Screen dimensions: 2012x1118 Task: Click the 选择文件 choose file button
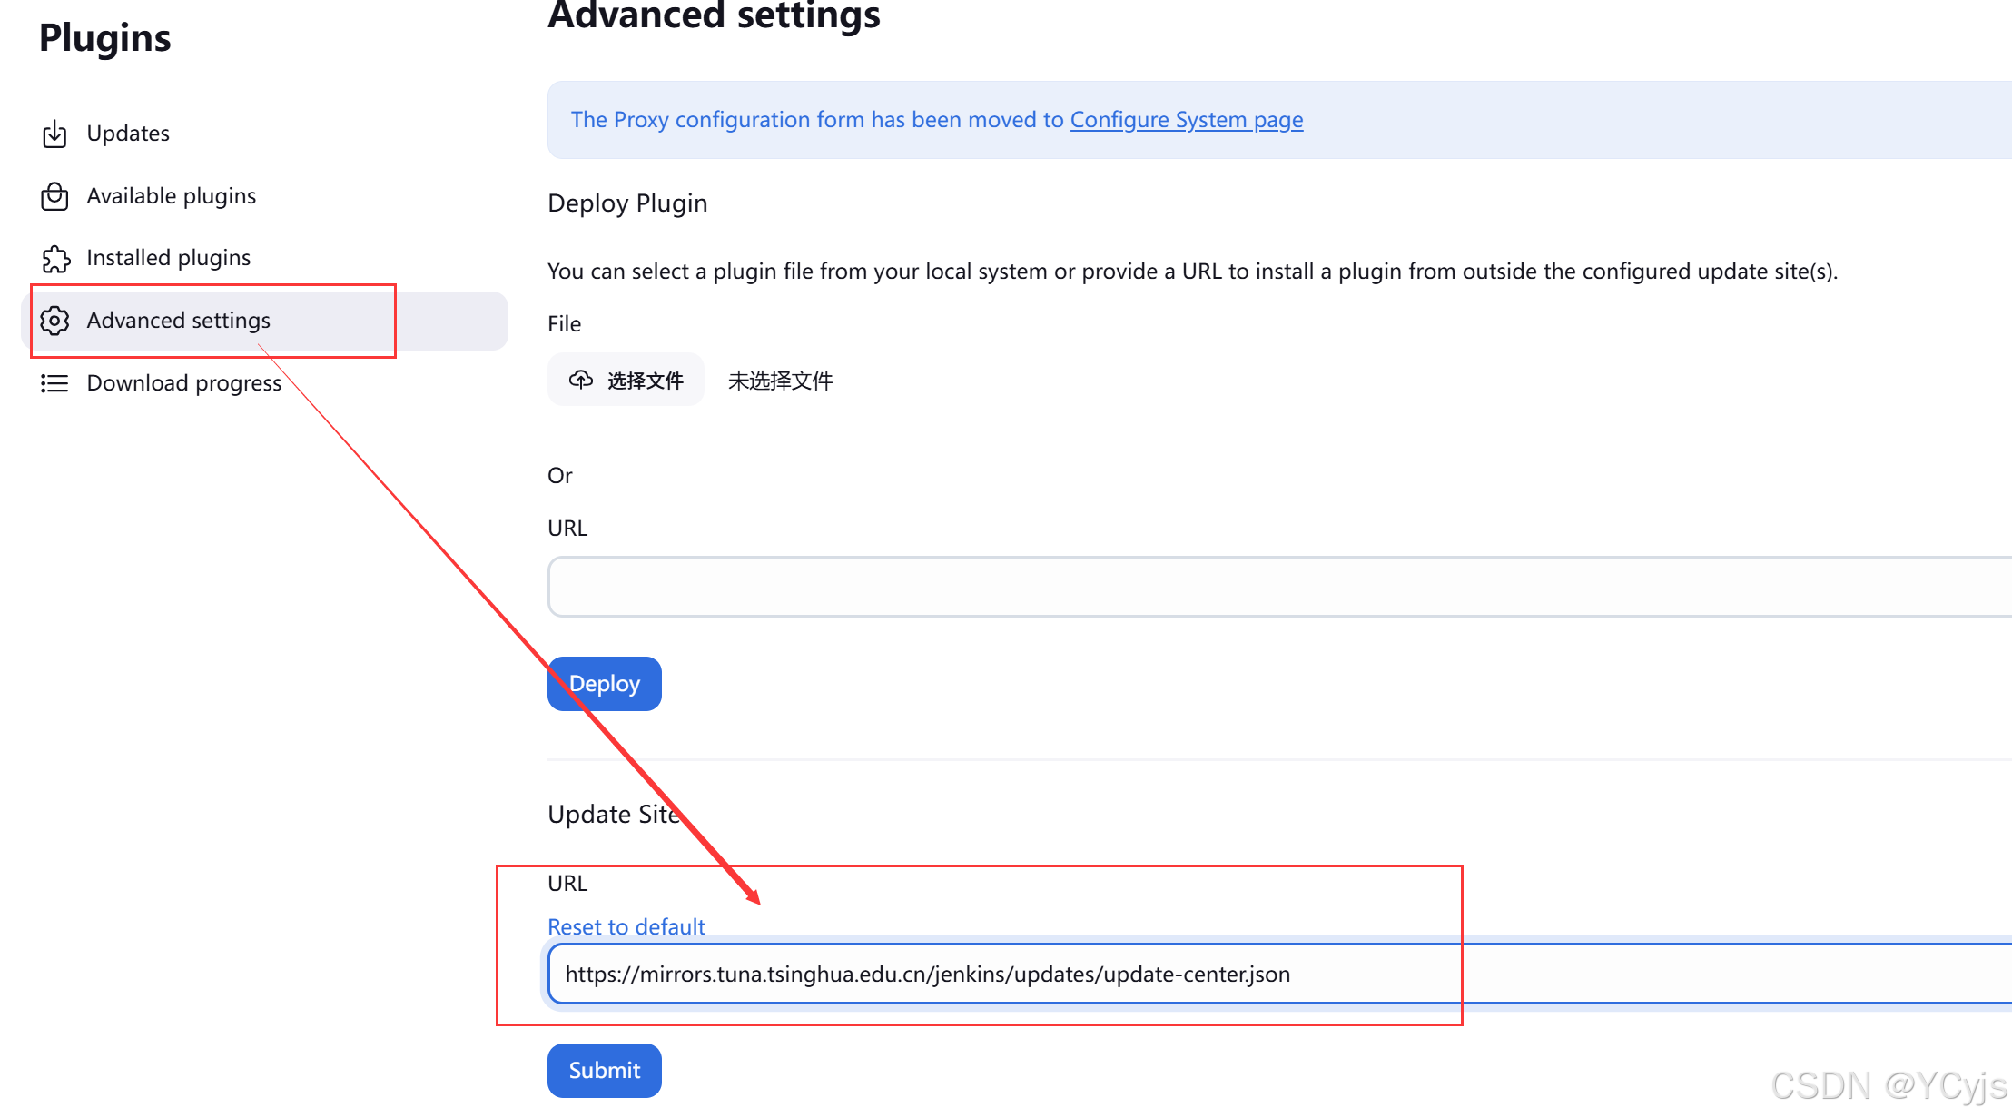pos(626,380)
